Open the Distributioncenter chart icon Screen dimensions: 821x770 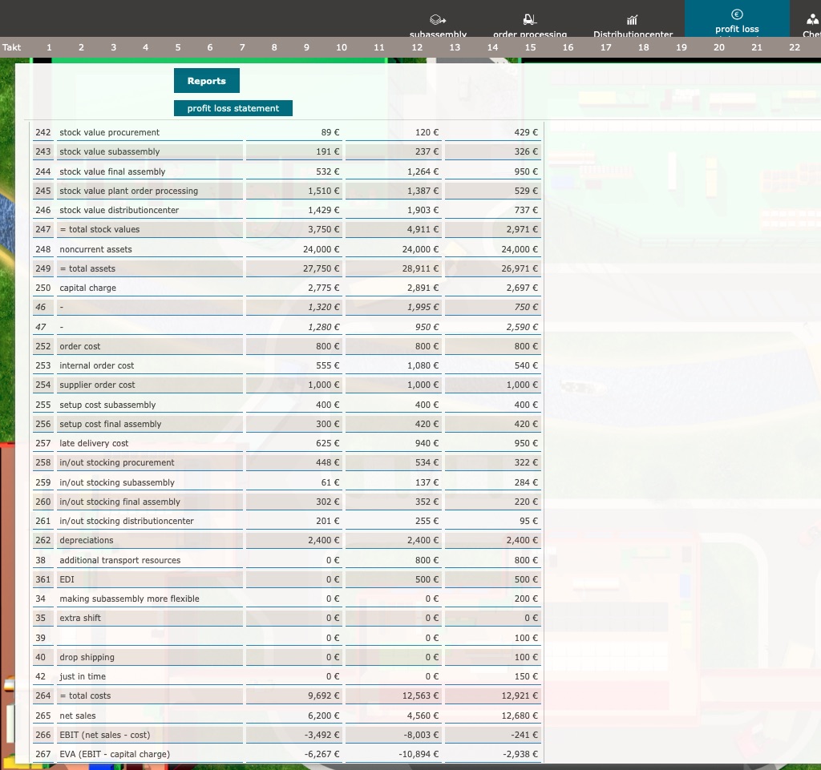pos(633,20)
